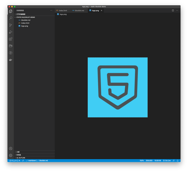Viewport: 188px width, 172px height.
Task: Open notifications bell in status bar
Action: (x=177, y=161)
